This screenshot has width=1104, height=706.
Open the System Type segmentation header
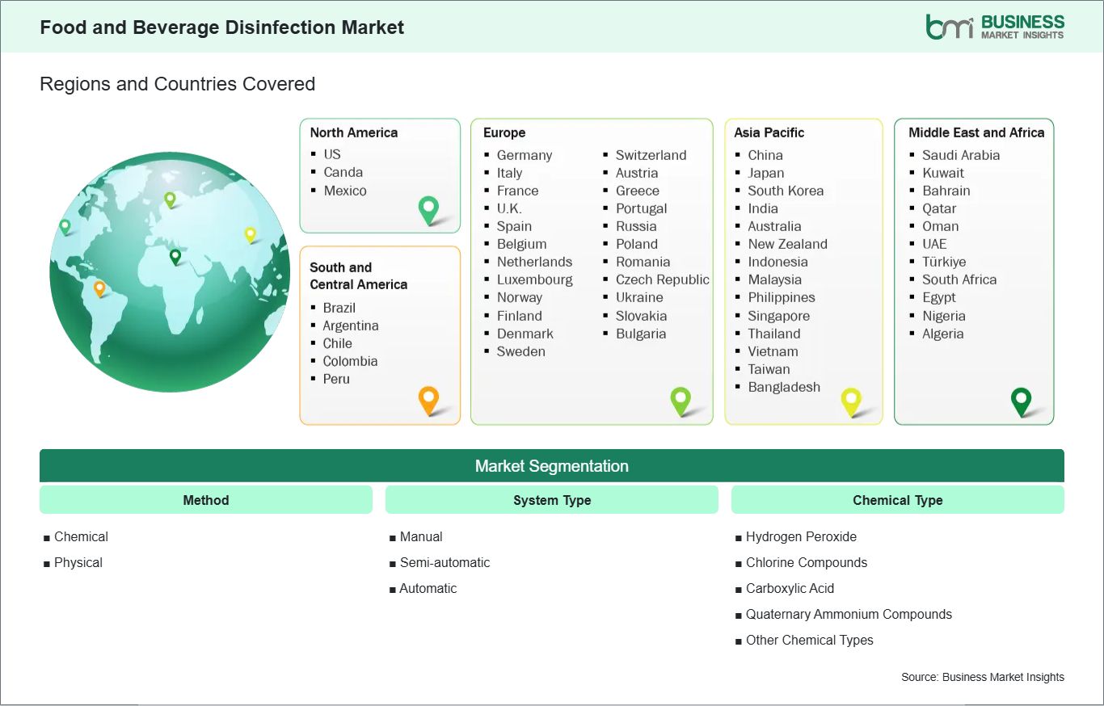(552, 500)
